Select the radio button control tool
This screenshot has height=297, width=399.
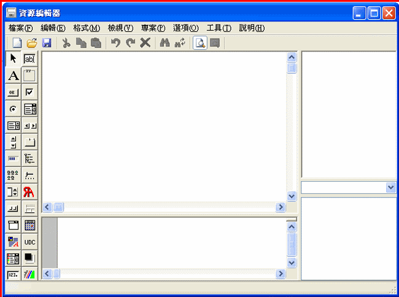click(x=13, y=109)
